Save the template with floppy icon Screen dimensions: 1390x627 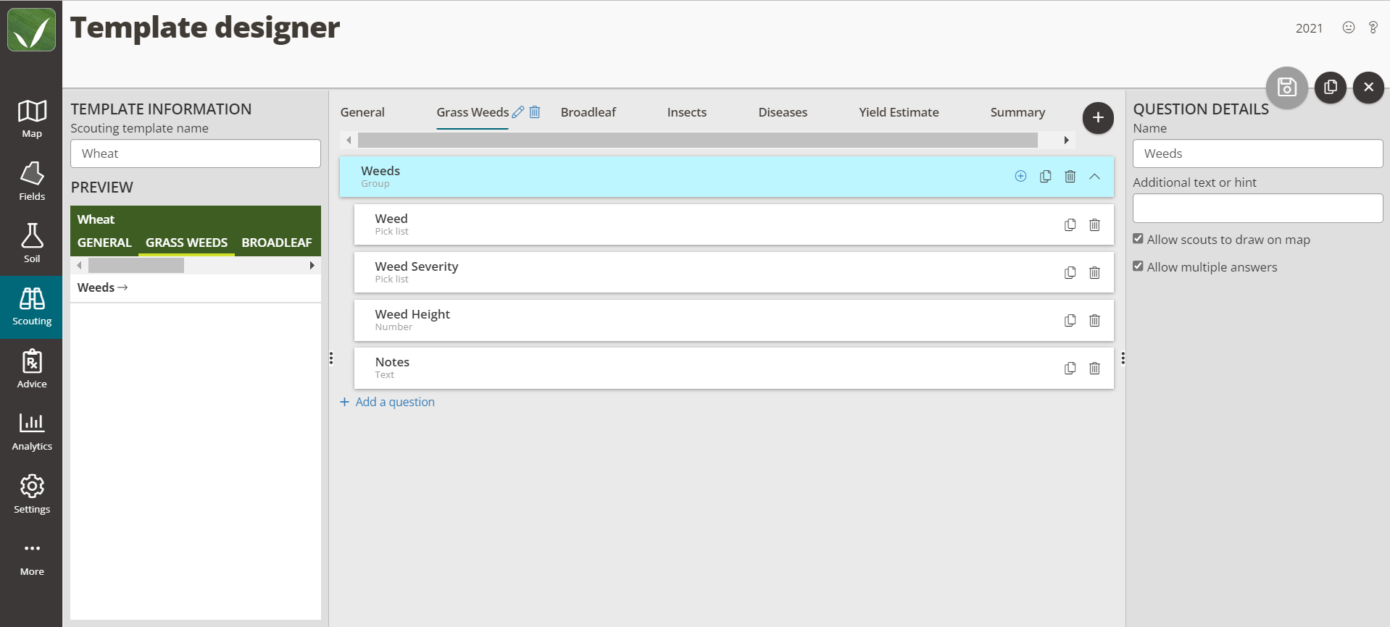pyautogui.click(x=1286, y=88)
